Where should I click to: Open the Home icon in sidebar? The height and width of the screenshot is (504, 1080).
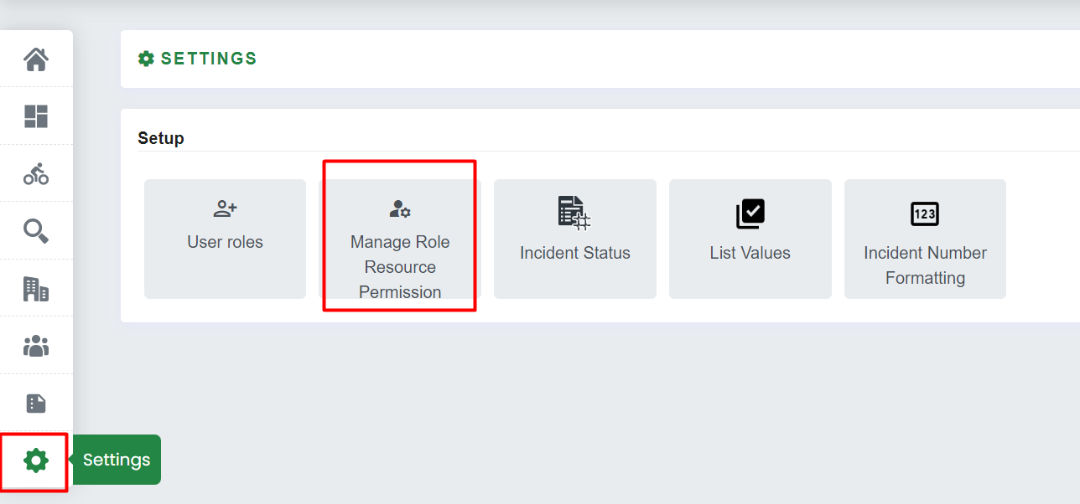tap(36, 59)
